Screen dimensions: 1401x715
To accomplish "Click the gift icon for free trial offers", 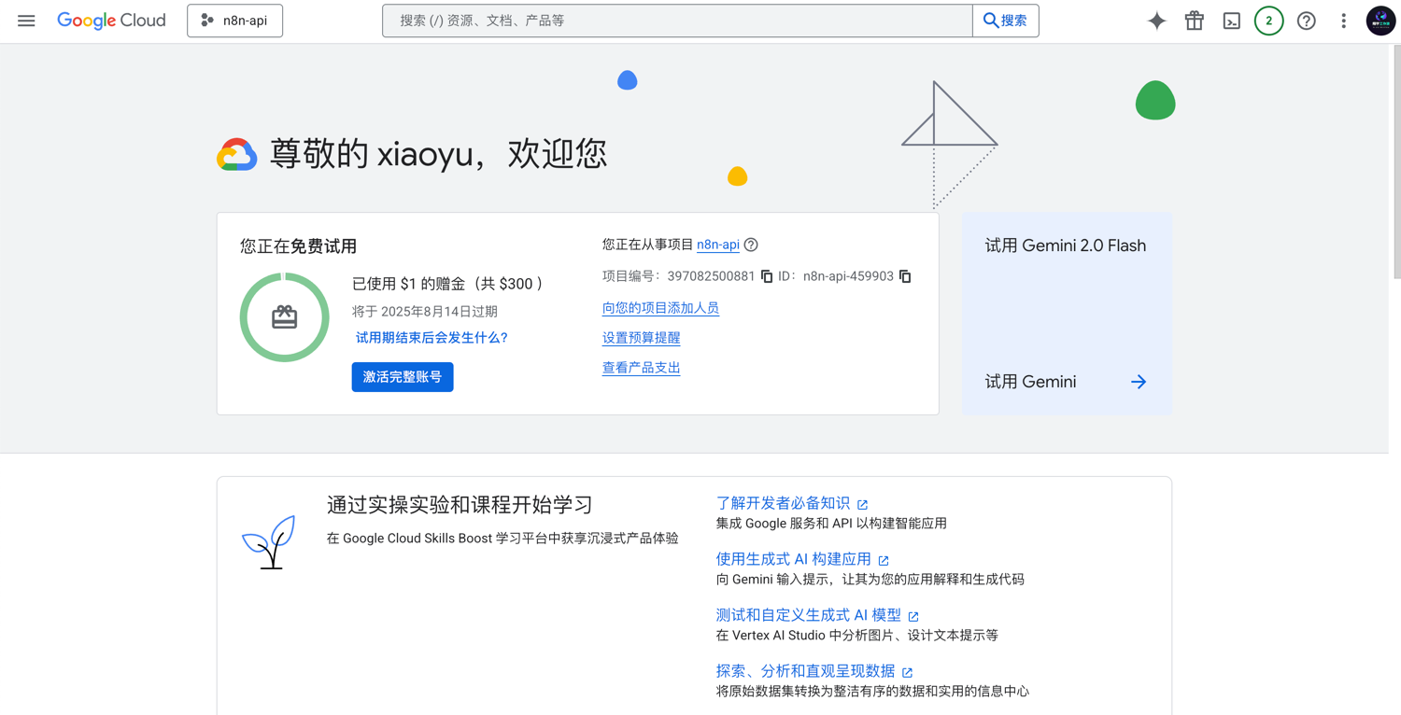I will click(1194, 21).
